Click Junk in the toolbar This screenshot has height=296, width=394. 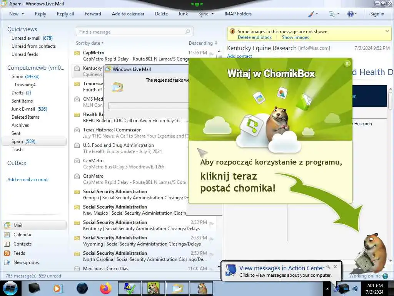[183, 14]
